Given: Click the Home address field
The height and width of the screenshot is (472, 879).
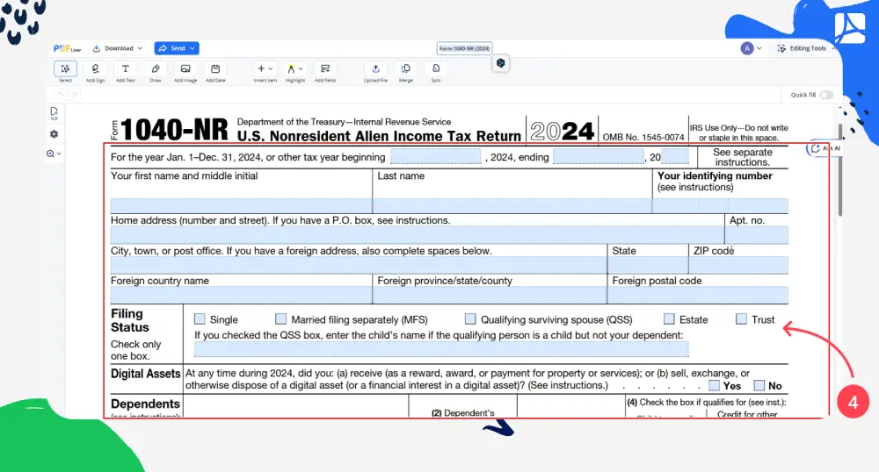Looking at the screenshot, I should pos(417,234).
